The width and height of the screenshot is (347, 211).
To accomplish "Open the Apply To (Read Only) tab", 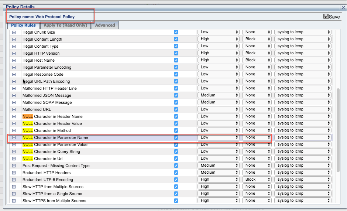I will [x=65, y=25].
